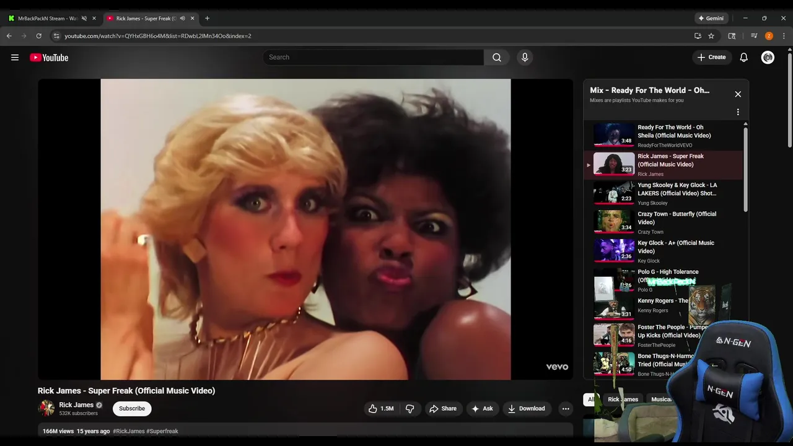Select Rick James Super Freak playlist item
Image resolution: width=793 pixels, height=446 pixels.
point(663,165)
